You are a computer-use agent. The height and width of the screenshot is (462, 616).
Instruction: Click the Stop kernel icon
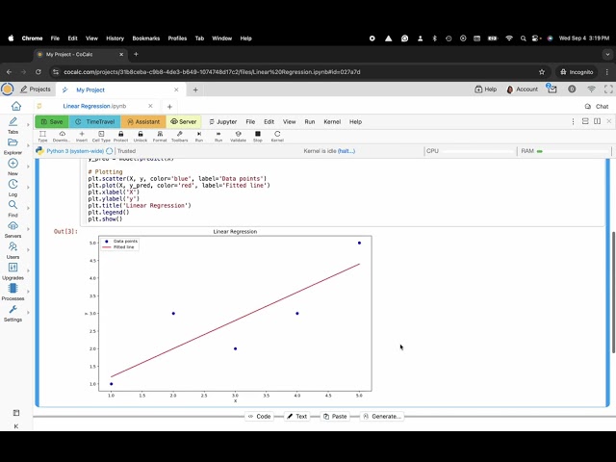[258, 137]
